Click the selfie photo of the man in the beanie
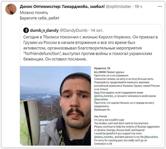This screenshot has height=149, width=166. click(x=55, y=106)
